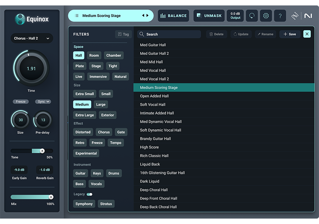Close the preset browser panel

point(307,34)
